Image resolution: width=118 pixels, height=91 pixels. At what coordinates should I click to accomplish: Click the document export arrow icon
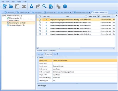click(51, 6)
